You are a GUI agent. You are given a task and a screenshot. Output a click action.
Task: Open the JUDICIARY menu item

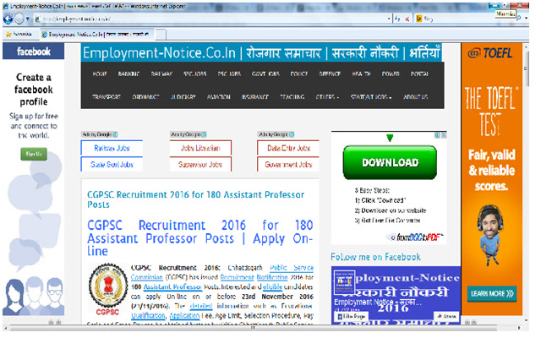click(x=183, y=97)
